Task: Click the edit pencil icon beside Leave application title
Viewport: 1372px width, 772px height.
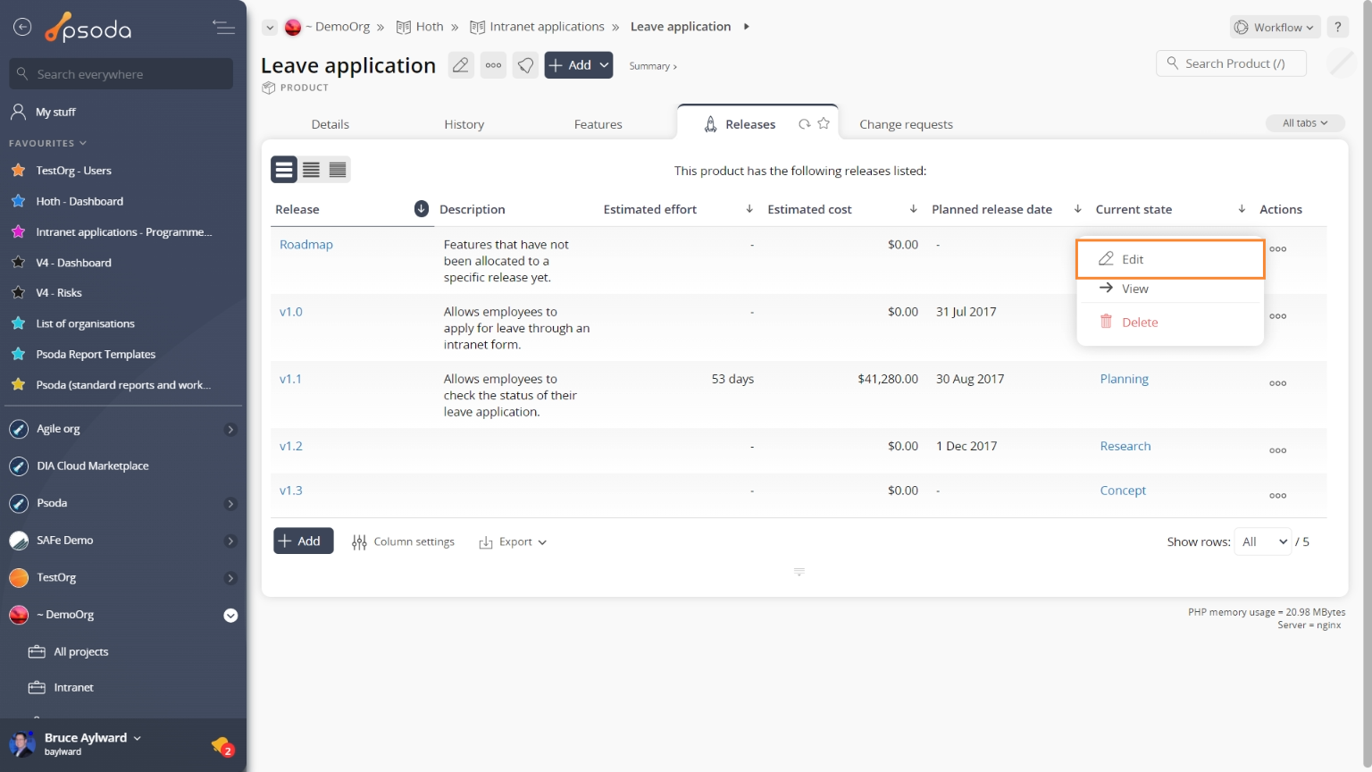Action: [x=461, y=65]
